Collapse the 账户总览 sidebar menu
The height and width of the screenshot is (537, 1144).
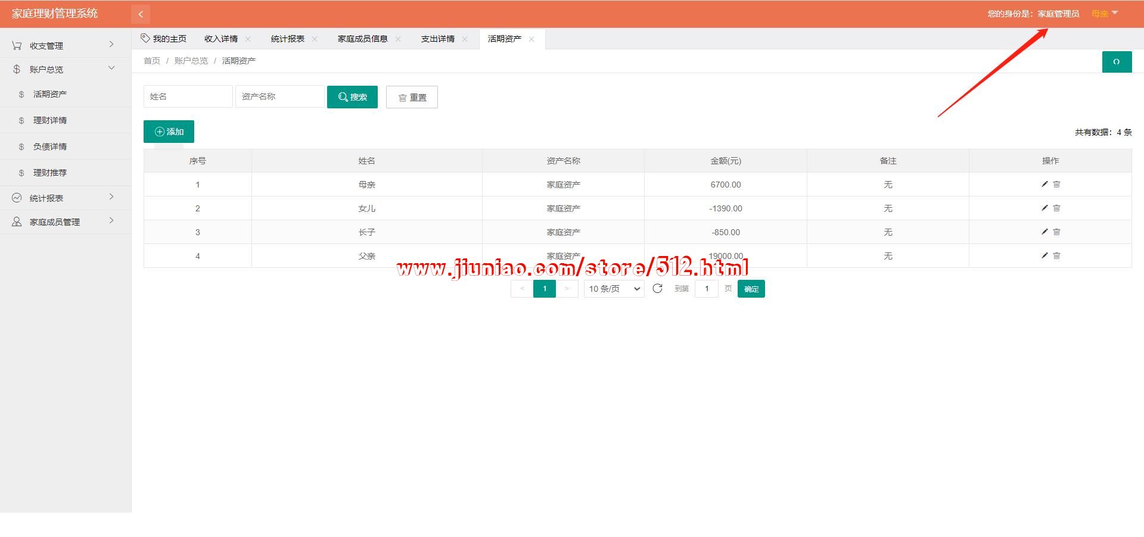click(63, 69)
